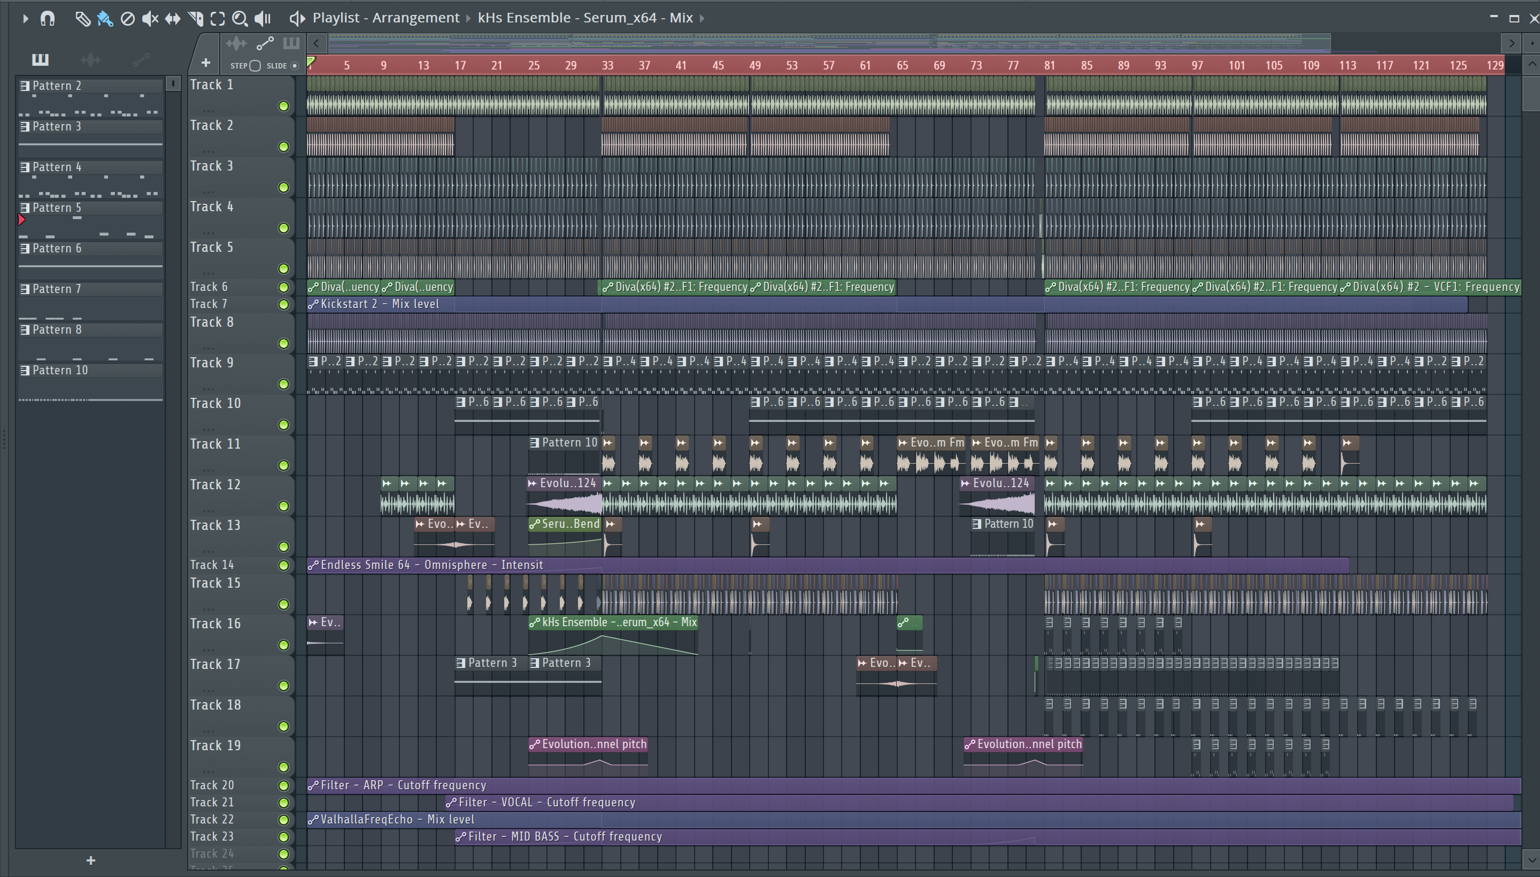The height and width of the screenshot is (877, 1540).
Task: Click the speaker icon before Playlist title
Action: click(x=297, y=19)
